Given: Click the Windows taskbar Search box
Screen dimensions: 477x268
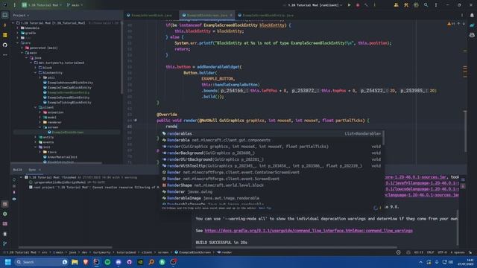Looking at the screenshot, I should [42, 262].
